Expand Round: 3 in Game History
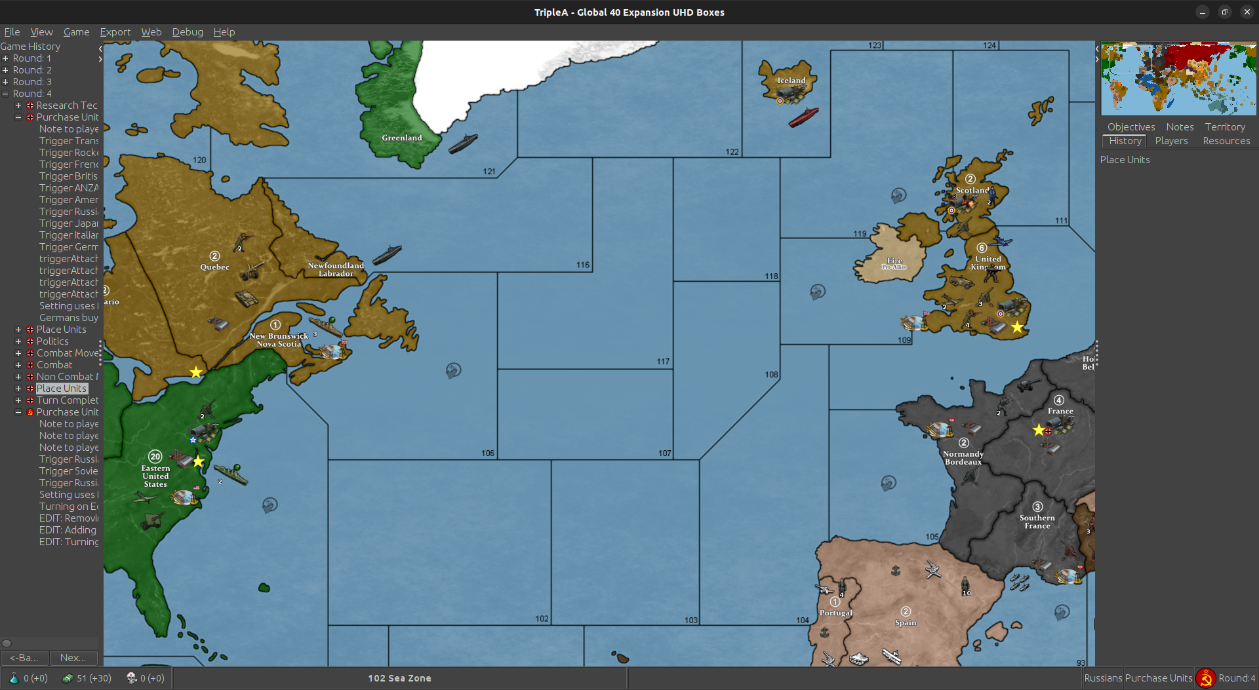Screen dimensions: 1259x690 [x=5, y=82]
